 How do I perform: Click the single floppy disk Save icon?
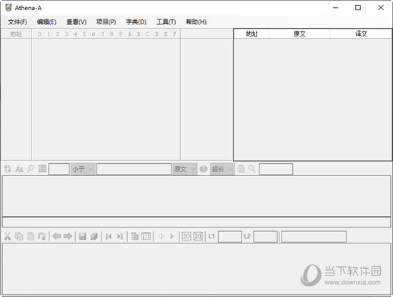82,236
